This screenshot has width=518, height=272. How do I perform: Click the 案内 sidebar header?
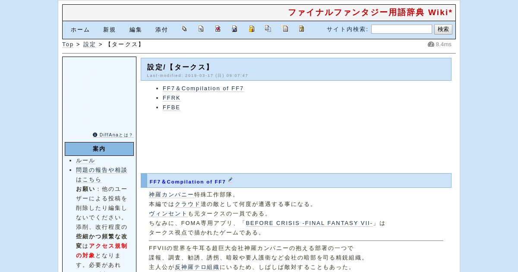(99, 149)
